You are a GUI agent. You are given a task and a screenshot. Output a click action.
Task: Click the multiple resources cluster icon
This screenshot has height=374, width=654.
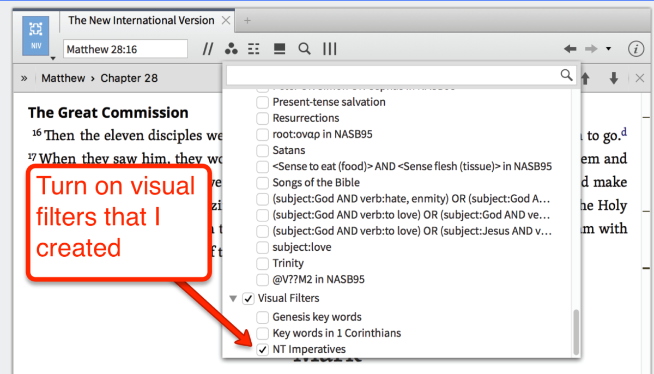click(231, 49)
